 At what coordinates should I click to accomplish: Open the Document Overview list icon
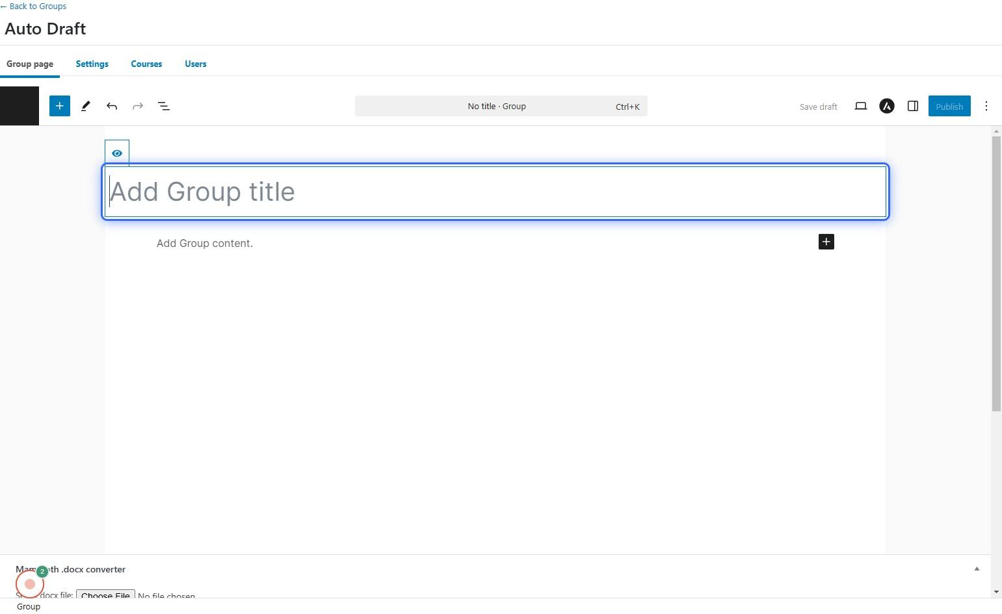click(x=164, y=106)
